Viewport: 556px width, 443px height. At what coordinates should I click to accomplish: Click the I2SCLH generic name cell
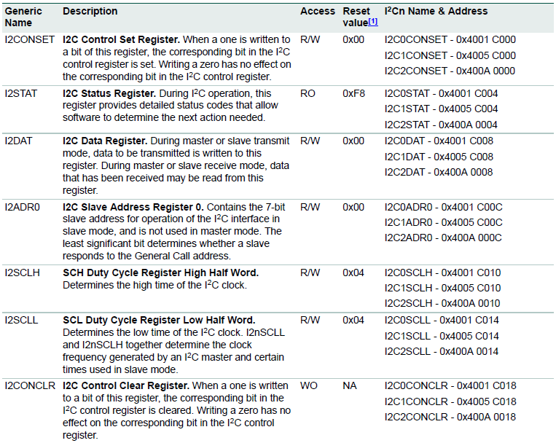click(23, 273)
